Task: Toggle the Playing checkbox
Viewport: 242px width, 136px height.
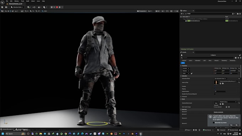Action: coord(215,89)
